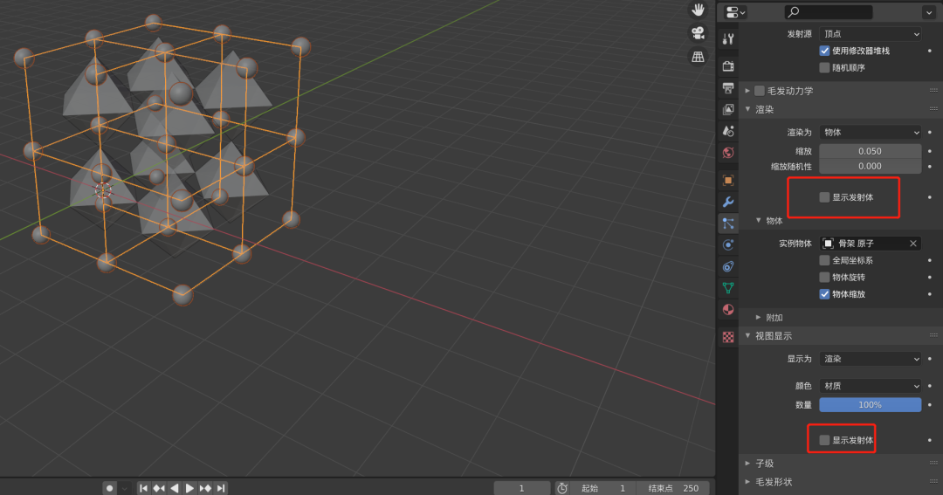Click the 缩放 0.050 value field
The width and height of the screenshot is (943, 495).
871,151
